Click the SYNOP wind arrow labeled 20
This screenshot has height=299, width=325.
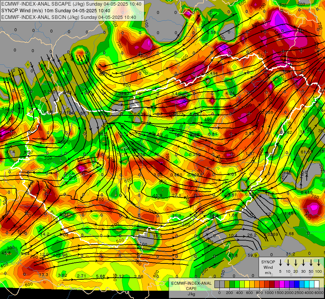point(295,263)
